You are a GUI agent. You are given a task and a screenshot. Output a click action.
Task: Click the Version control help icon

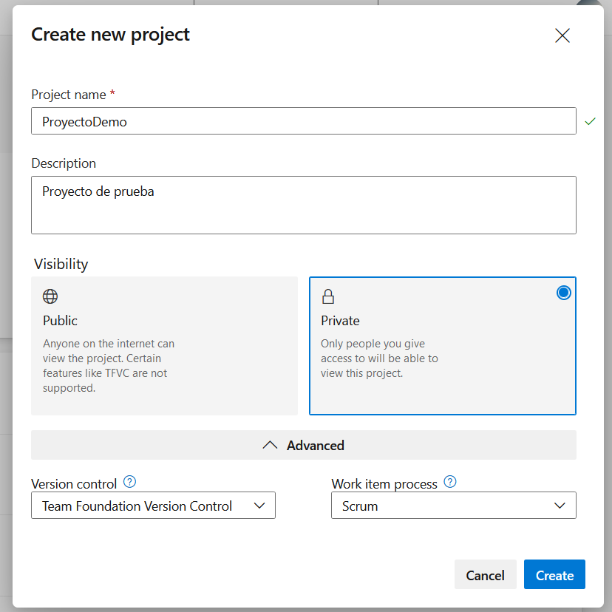130,483
